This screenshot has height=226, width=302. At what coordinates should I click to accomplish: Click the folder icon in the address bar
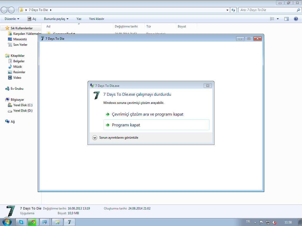(21, 10)
